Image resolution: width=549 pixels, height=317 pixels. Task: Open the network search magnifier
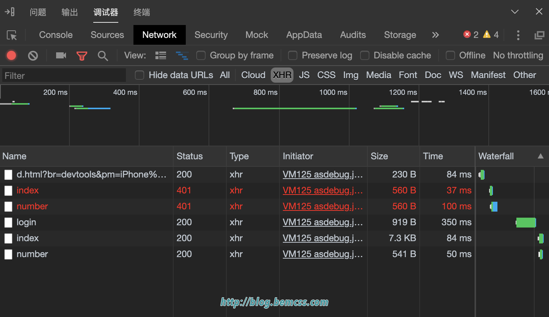point(103,56)
